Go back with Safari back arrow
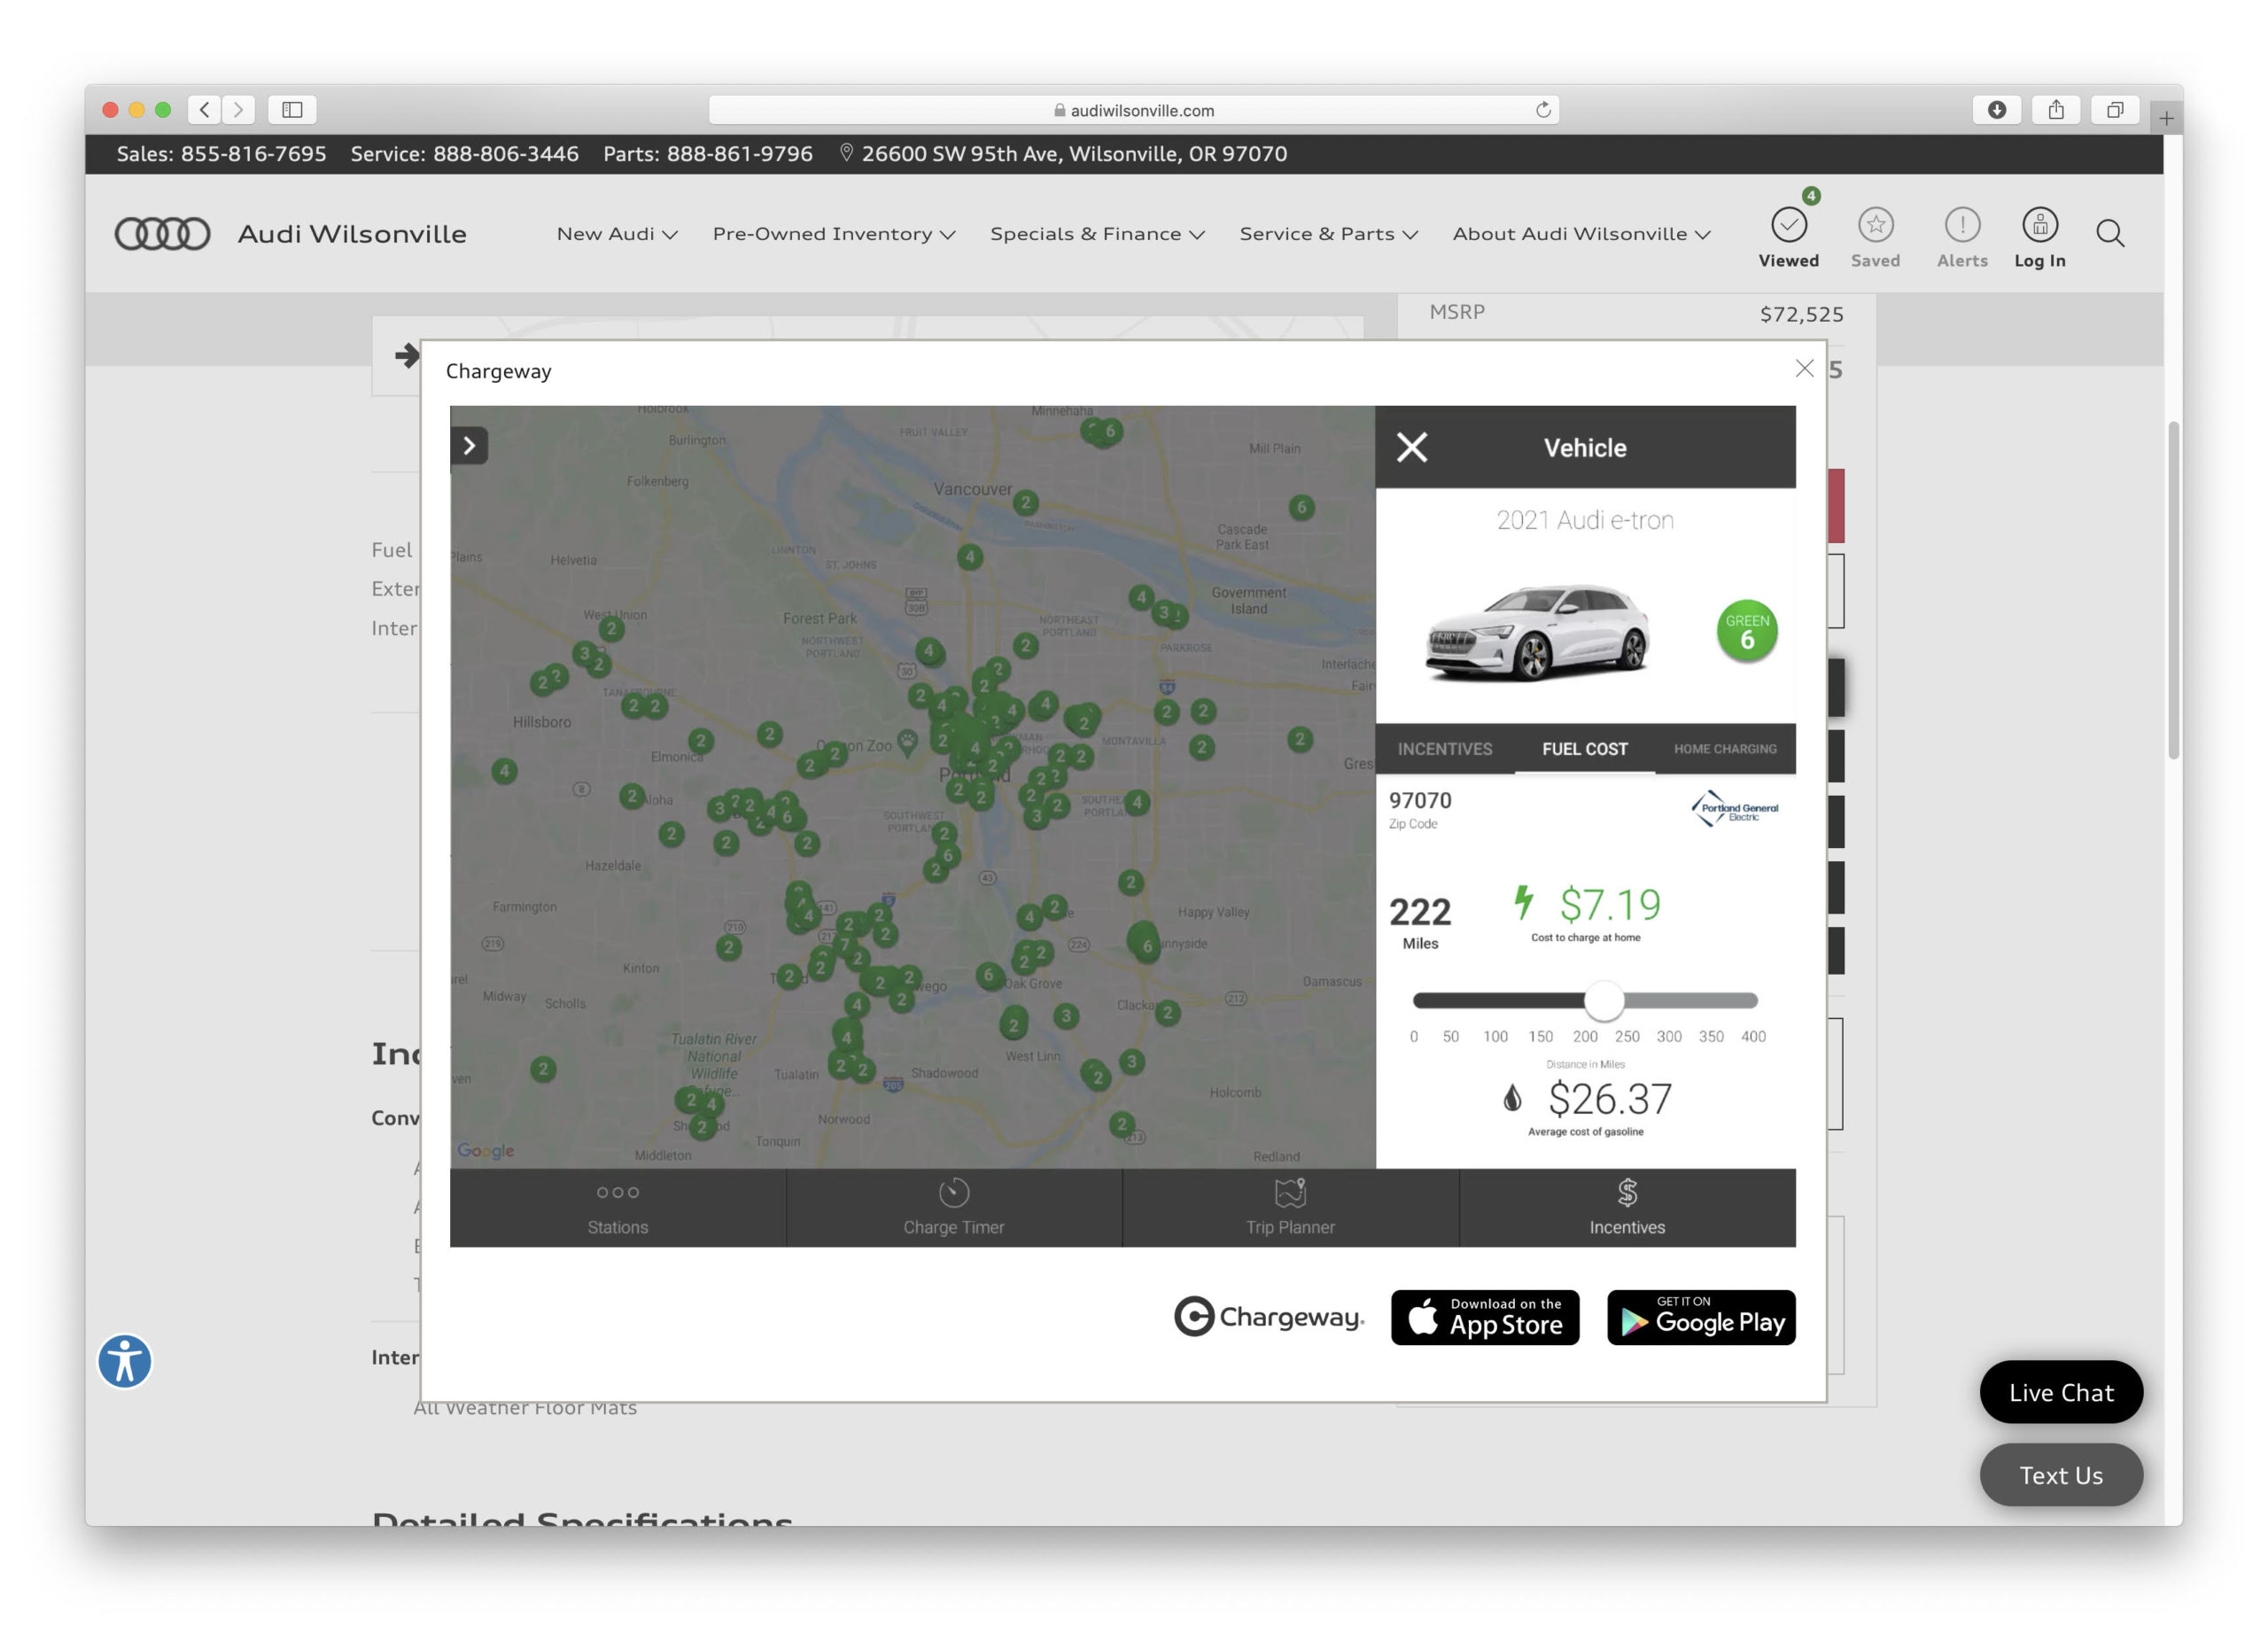 click(x=204, y=109)
